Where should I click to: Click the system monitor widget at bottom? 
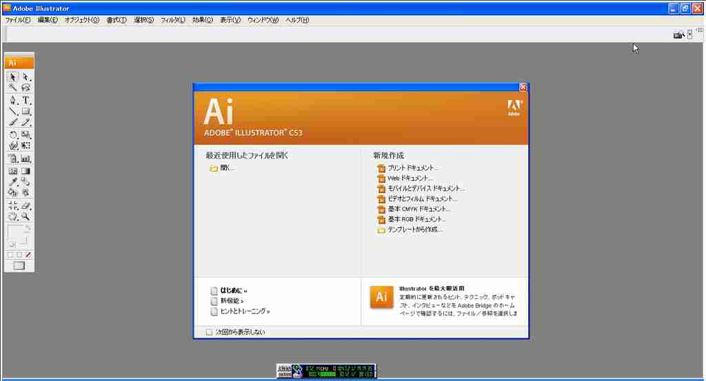[326, 371]
